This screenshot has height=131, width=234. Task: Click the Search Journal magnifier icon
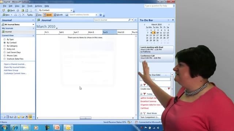coord(129,20)
